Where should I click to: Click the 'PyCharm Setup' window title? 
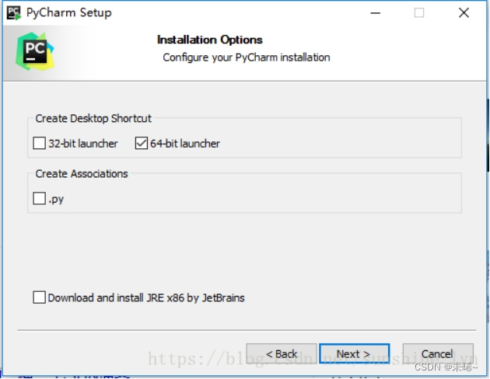(68, 13)
